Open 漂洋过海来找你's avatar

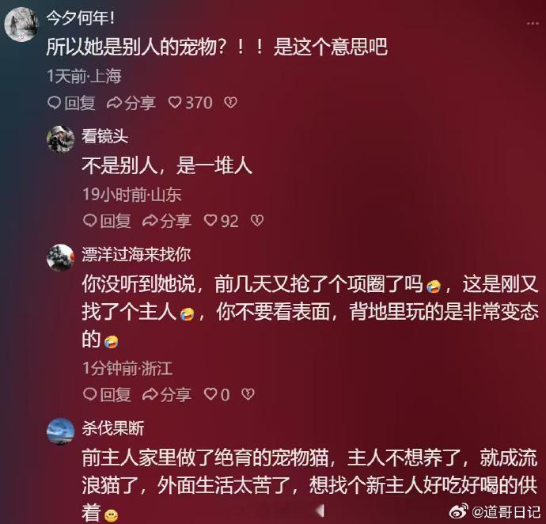pyautogui.click(x=61, y=257)
